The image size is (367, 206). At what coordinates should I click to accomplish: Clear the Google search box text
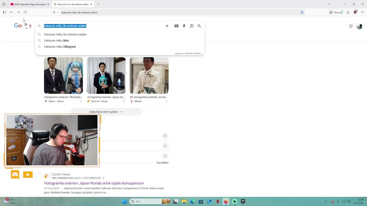point(167,26)
